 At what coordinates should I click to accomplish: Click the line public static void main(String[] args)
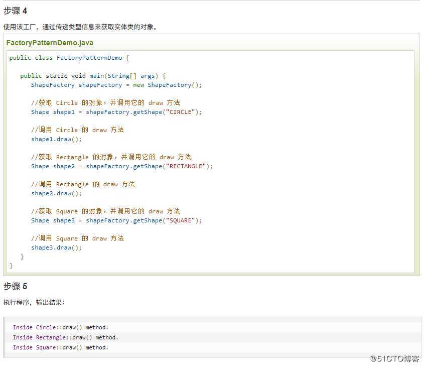(x=93, y=76)
